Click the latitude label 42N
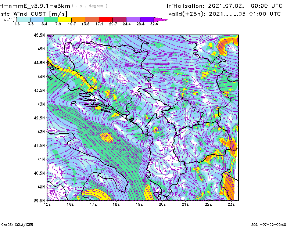294x227 pixels. coord(41,131)
